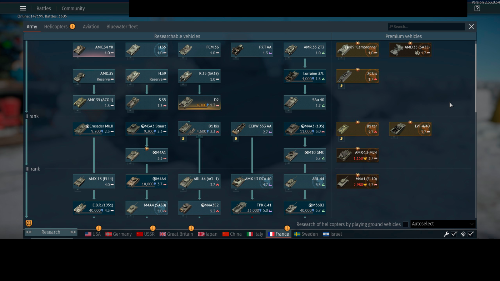Open the Sweden nation tree
This screenshot has width=500, height=281.
[306, 234]
